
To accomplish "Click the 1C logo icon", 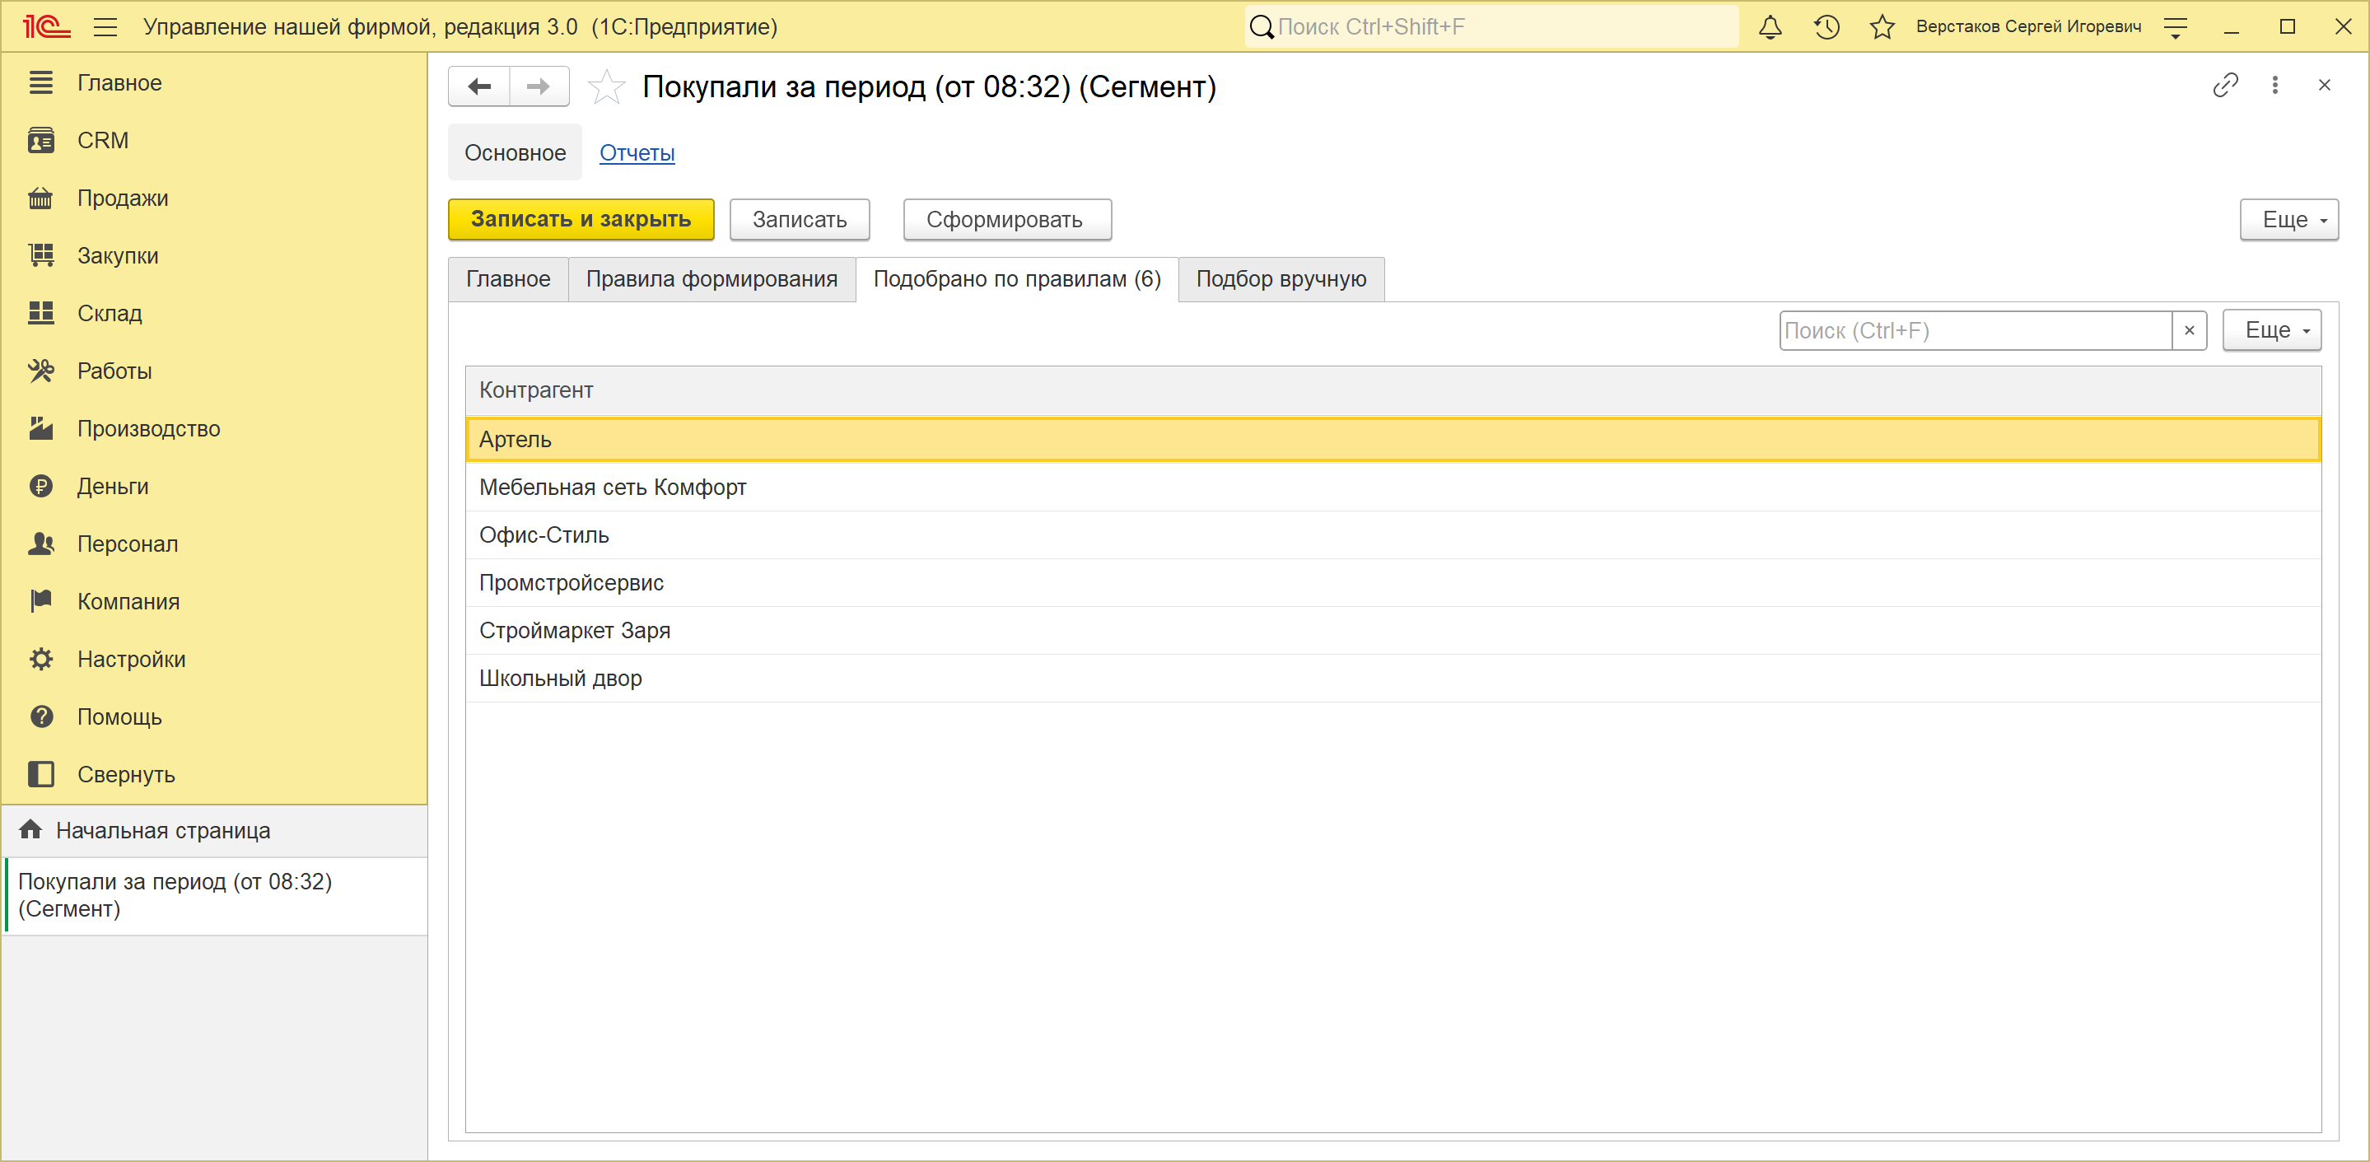I will (x=46, y=26).
